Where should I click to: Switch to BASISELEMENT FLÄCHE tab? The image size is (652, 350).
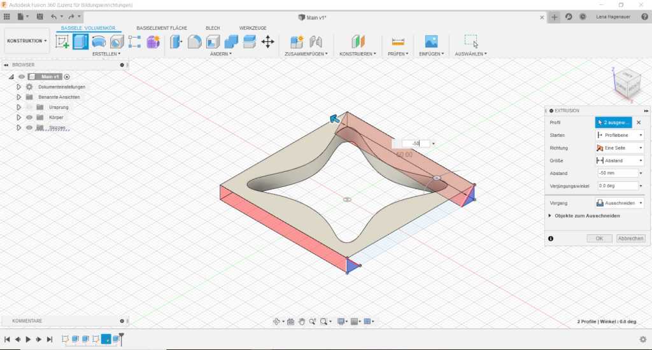(x=162, y=28)
